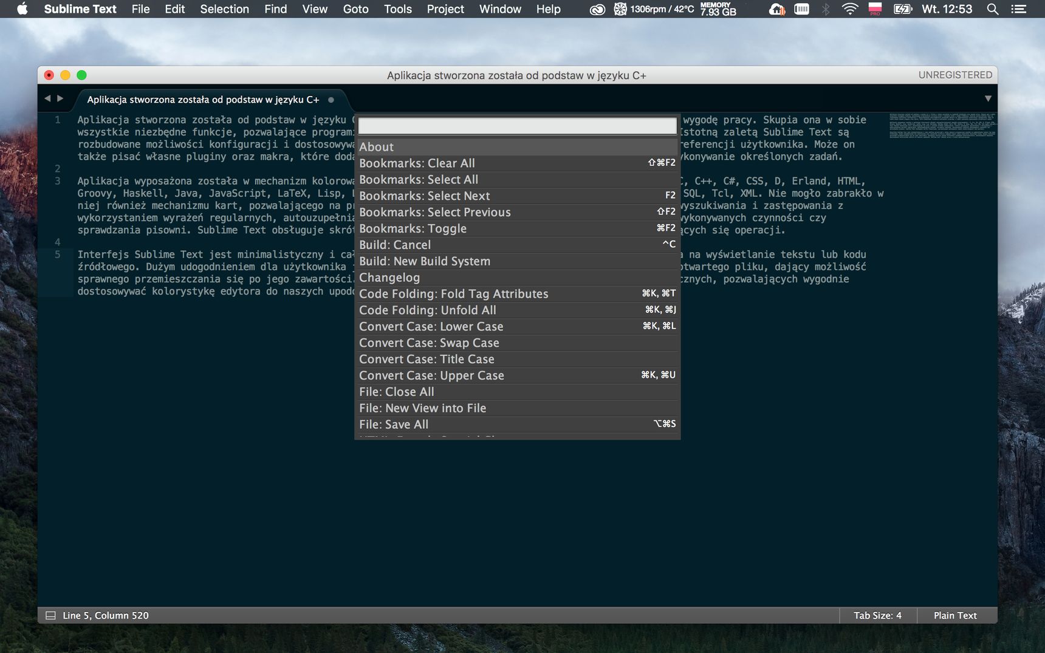
Task: Open the Help menu
Action: 548,9
